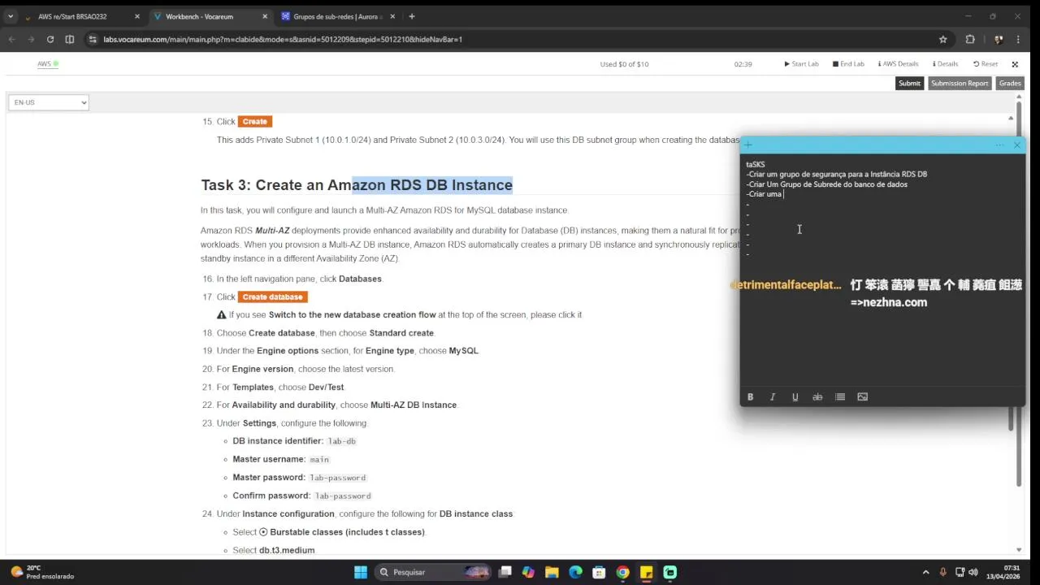Open the Chrome extensions puzzle icon

click(x=970, y=39)
